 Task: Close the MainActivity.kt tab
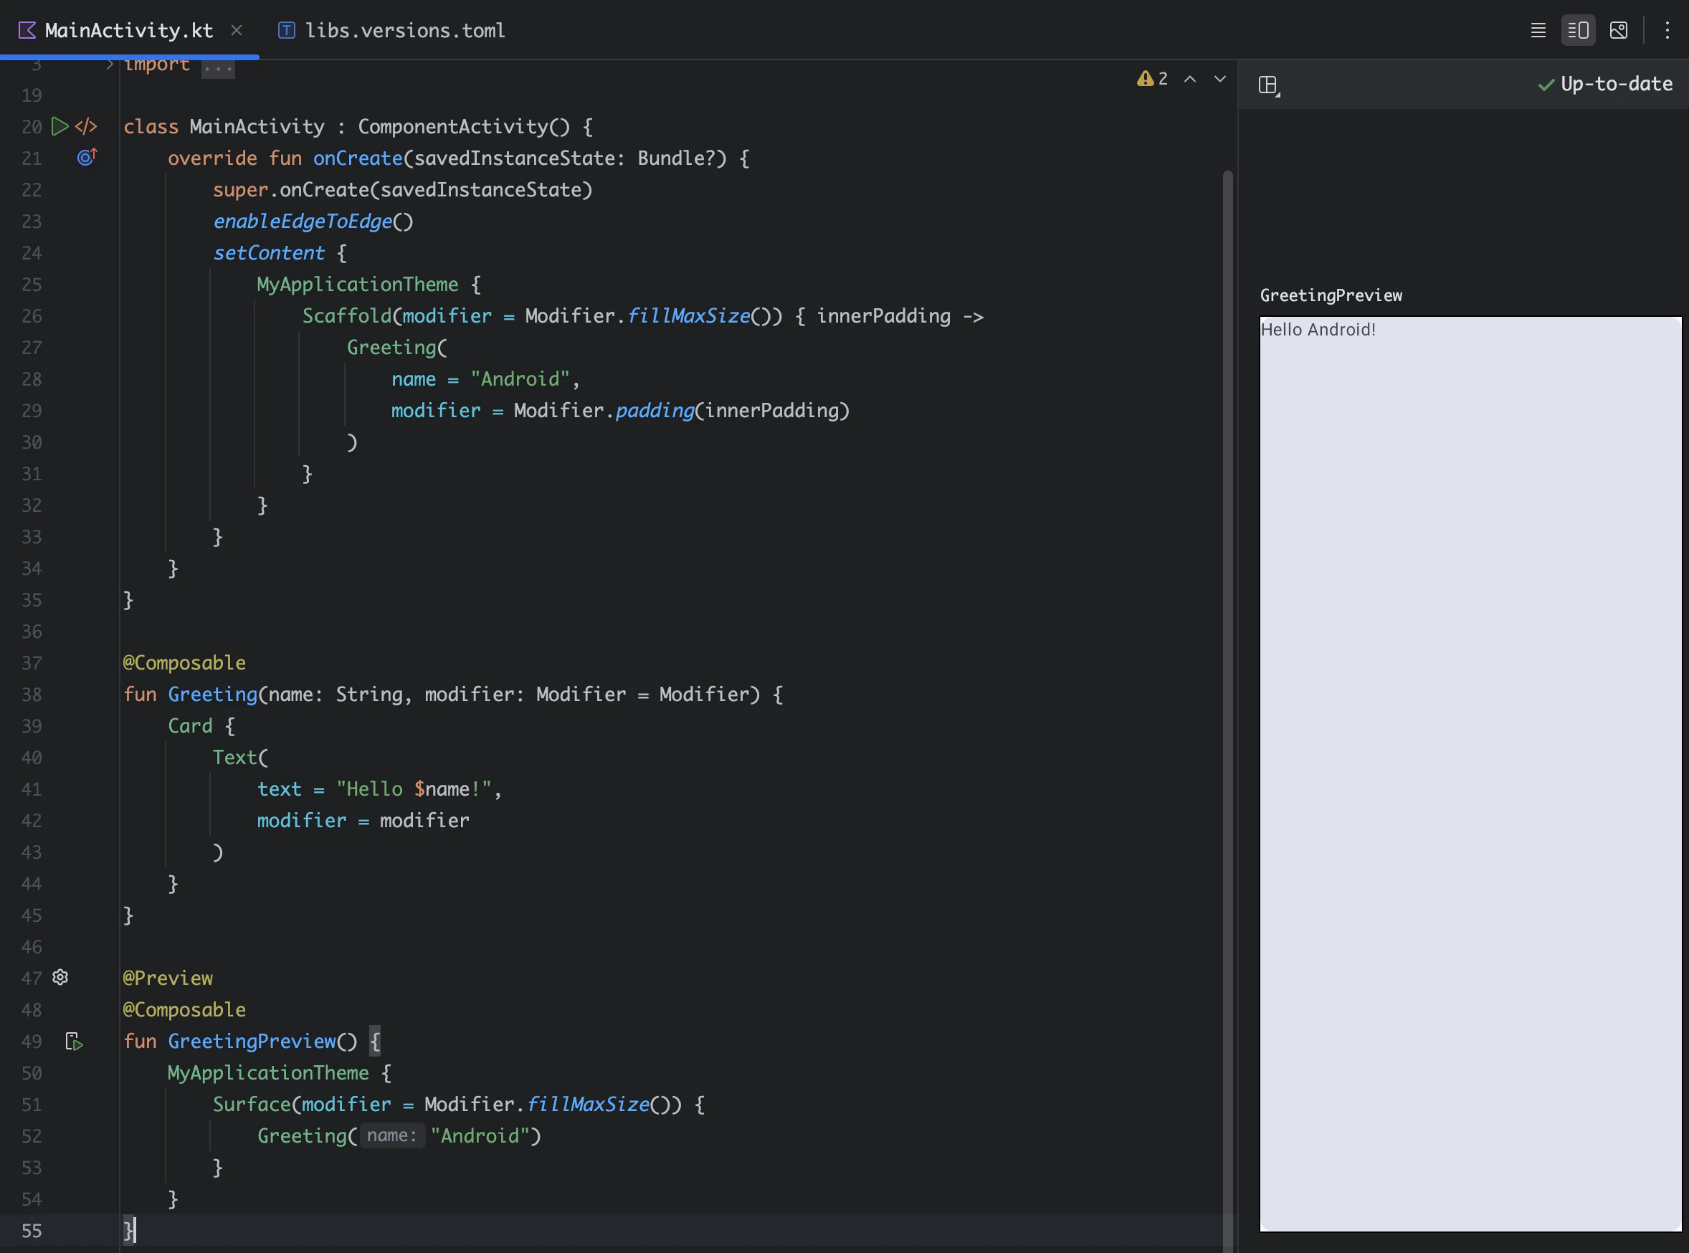pos(237,30)
